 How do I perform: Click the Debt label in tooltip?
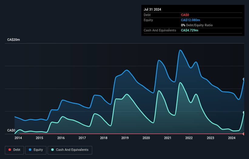147,15
